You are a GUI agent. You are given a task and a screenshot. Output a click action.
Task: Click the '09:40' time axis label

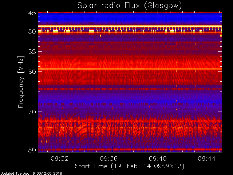(x=158, y=159)
